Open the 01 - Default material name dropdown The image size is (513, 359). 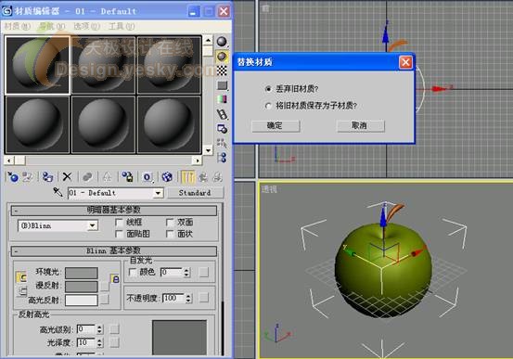(158, 193)
